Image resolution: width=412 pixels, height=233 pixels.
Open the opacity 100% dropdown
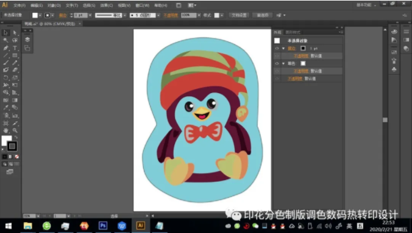pyautogui.click(x=199, y=15)
